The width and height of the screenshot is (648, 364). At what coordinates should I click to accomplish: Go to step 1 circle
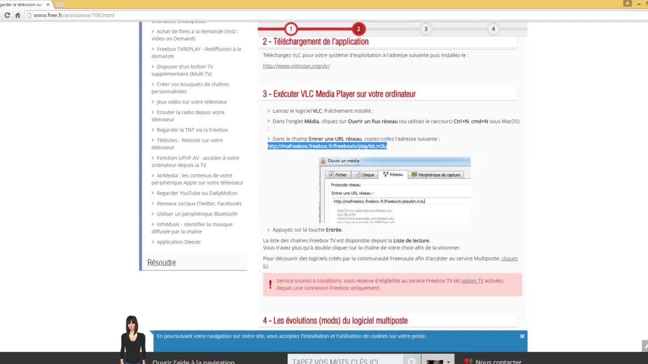tap(291, 29)
